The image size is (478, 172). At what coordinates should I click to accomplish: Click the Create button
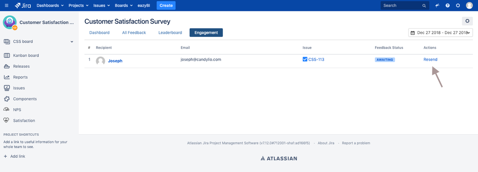(x=166, y=5)
